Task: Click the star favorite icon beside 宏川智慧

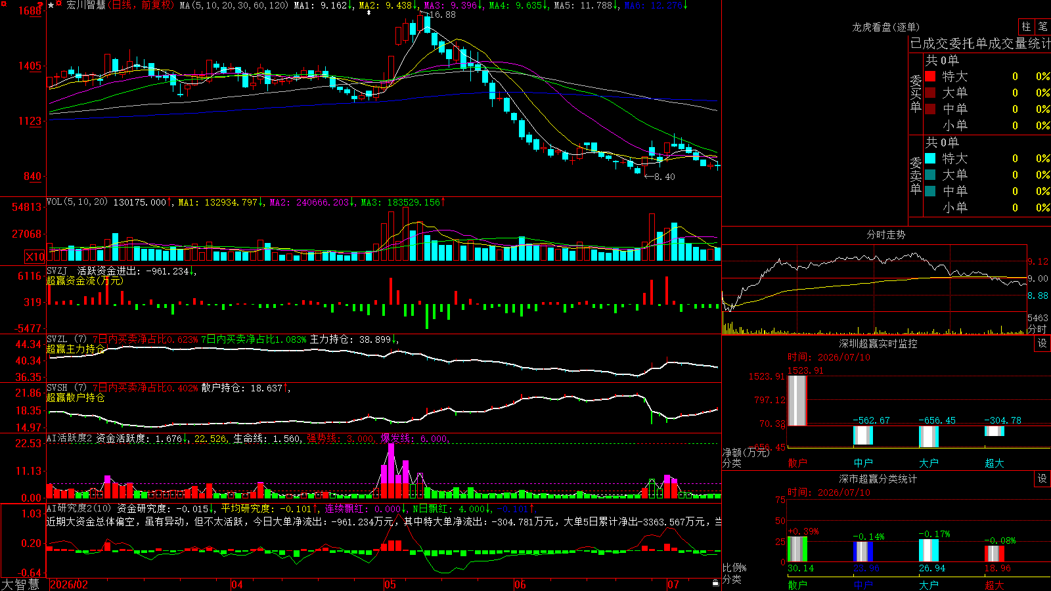Action: coord(51,5)
